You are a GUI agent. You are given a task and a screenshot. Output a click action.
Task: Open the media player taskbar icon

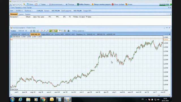(36, 99)
